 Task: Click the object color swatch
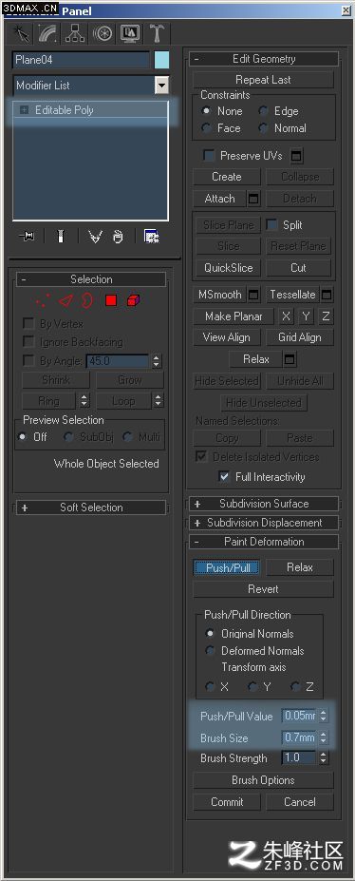(161, 60)
